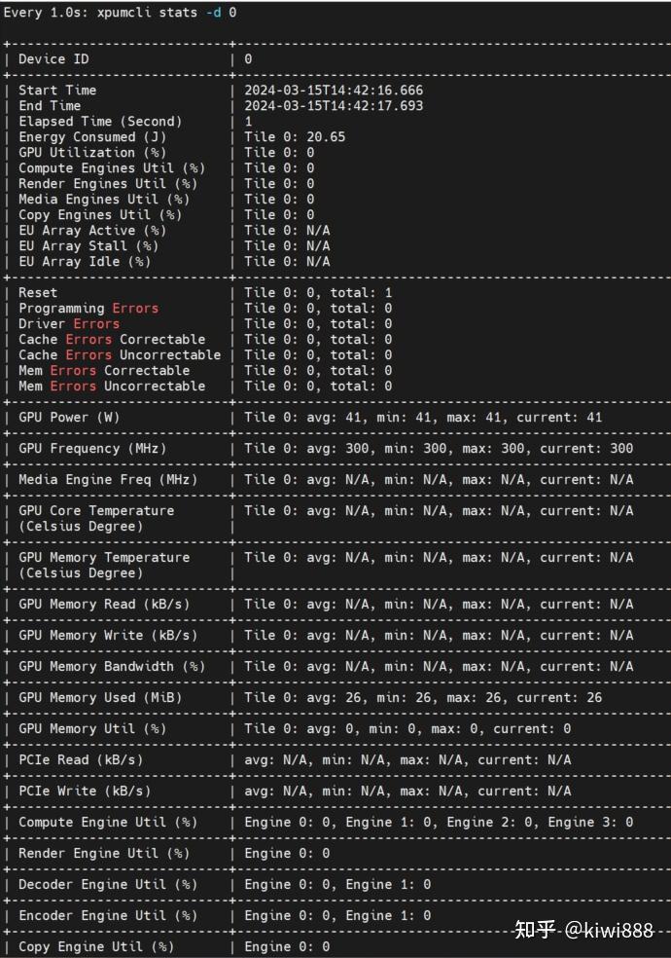671x958 pixels.
Task: Click the Start Time timestamp value
Action: 334,91
